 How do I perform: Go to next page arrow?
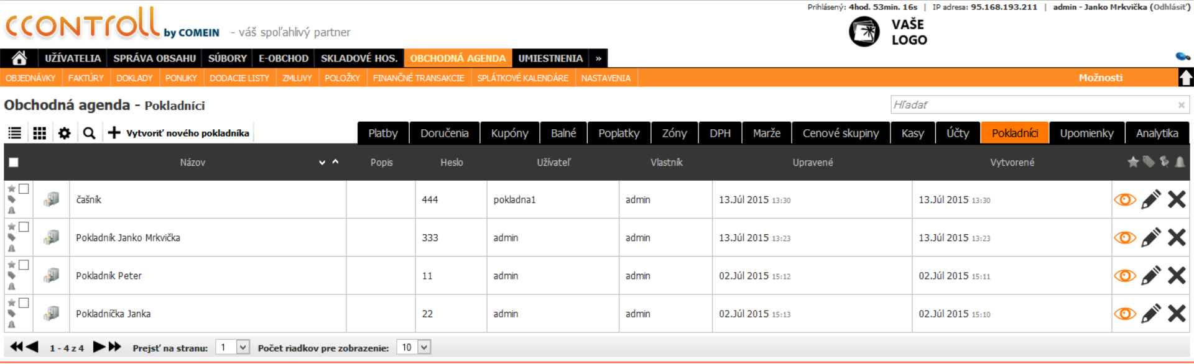(x=99, y=347)
